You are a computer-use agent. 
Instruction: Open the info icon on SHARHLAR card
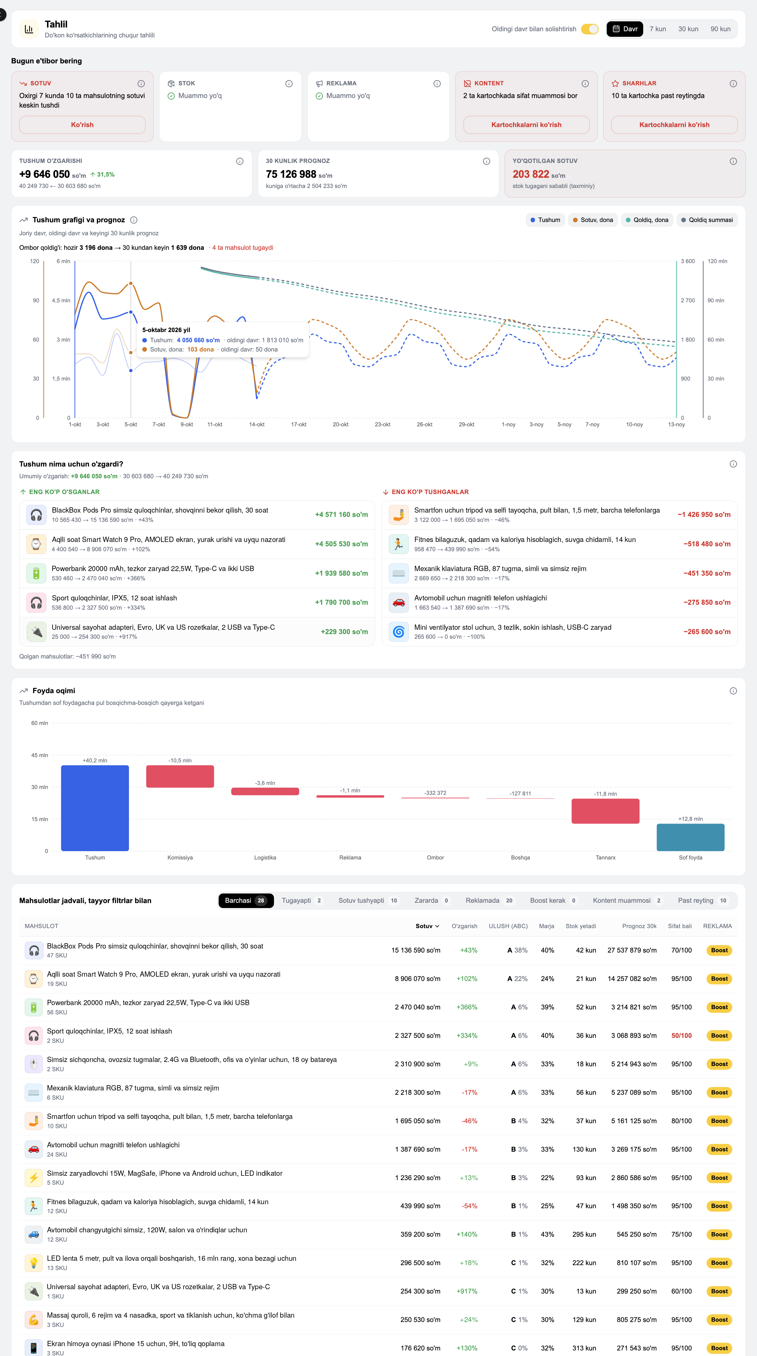[733, 84]
